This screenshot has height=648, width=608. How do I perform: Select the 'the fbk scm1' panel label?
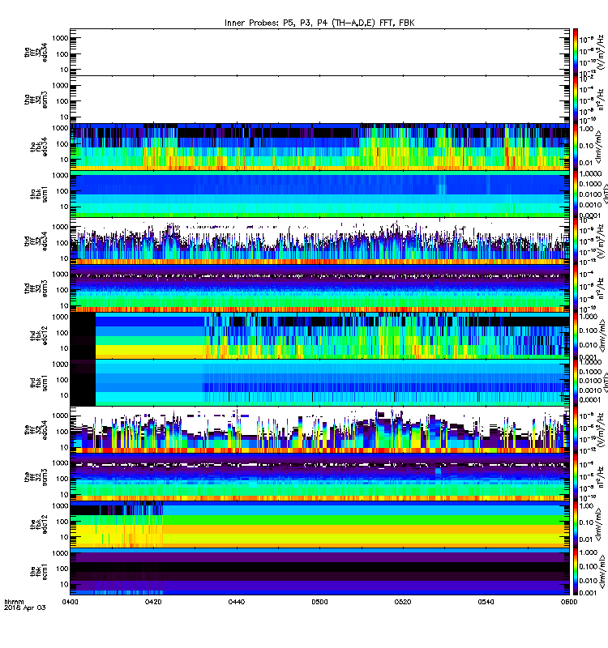click(x=39, y=571)
